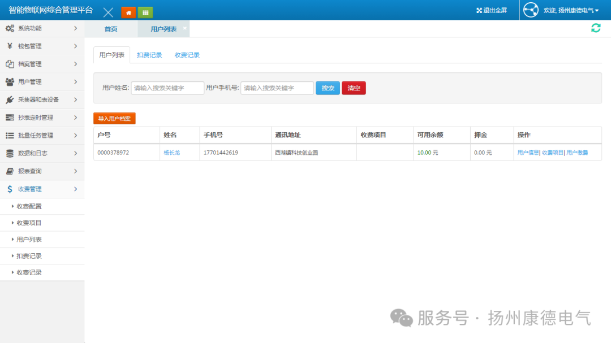
Task: Click the 导入用户档案 import button
Action: click(x=114, y=118)
